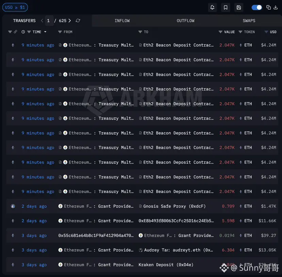282x277 pixels.
Task: Click Ethereum chain icon on Kraken Deposit row
Action: 13,265
